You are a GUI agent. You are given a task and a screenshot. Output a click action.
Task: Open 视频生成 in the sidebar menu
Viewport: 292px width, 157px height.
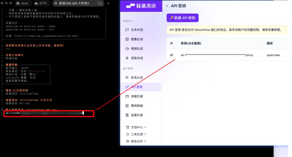click(x=141, y=49)
